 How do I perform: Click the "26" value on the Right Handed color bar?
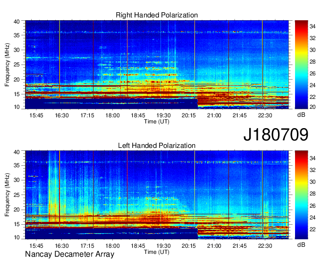pos(313,73)
